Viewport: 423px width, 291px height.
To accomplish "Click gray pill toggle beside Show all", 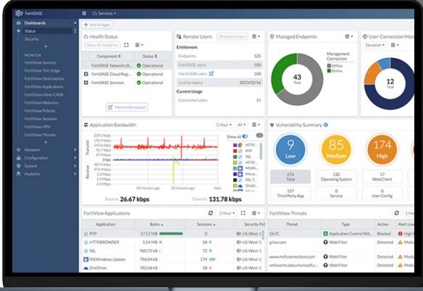I will tap(259, 135).
